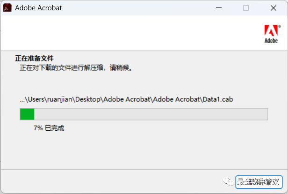The image size is (288, 194).
Task: Click the cancel button at bottom right
Action: [259, 182]
